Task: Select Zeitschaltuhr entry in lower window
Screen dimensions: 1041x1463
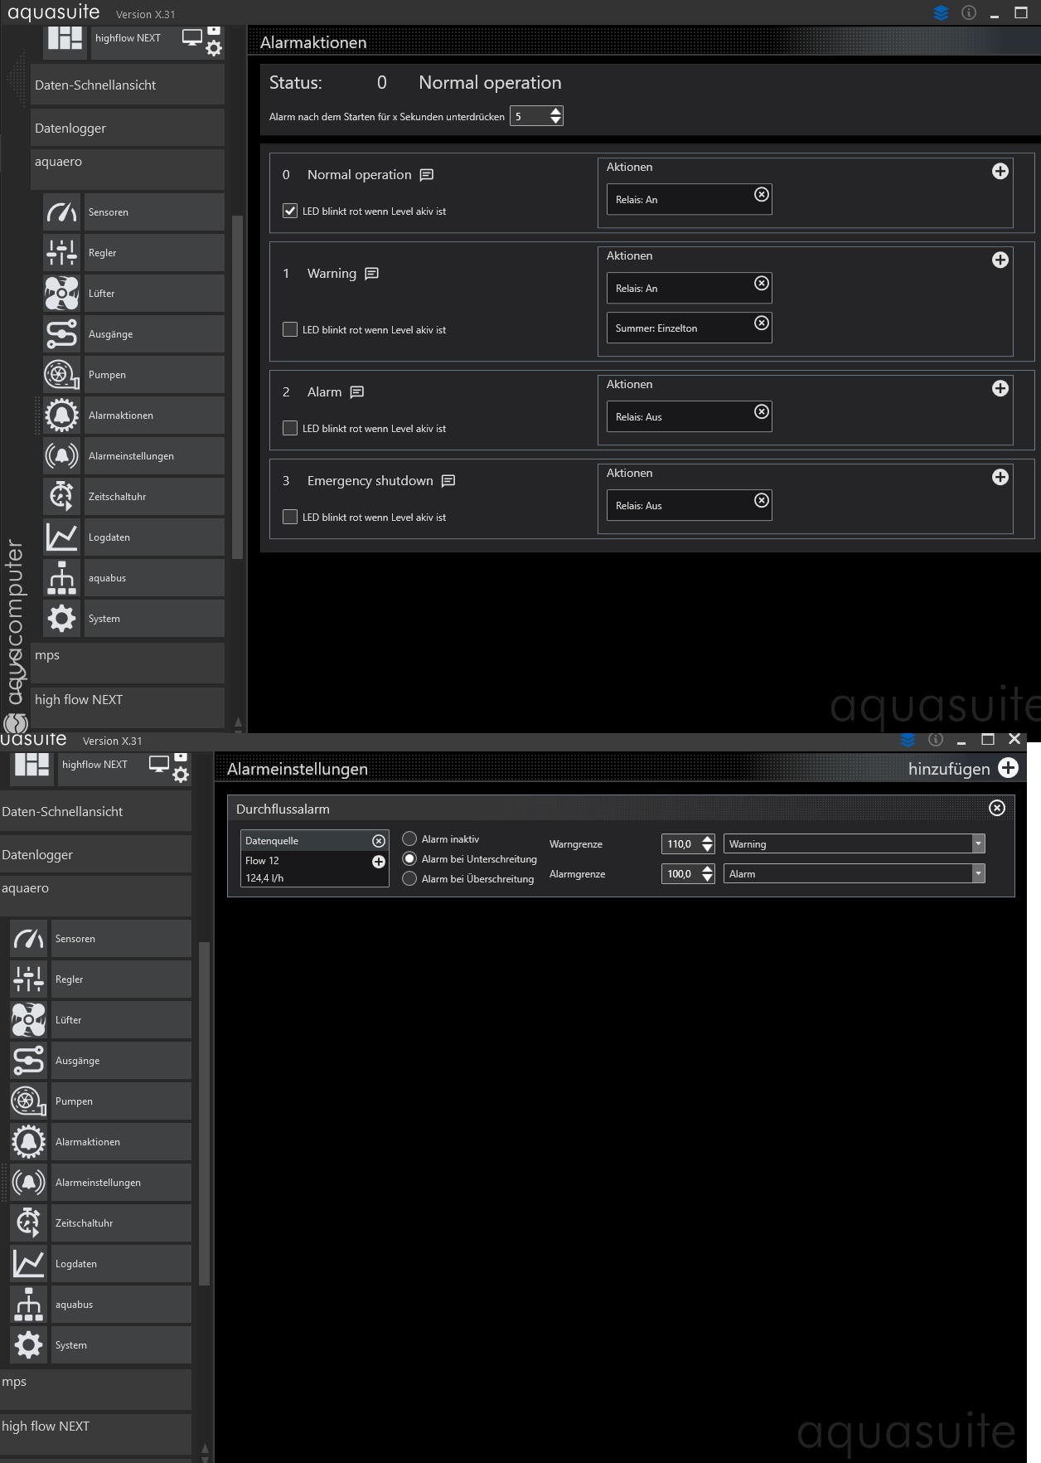Action: (x=121, y=1223)
